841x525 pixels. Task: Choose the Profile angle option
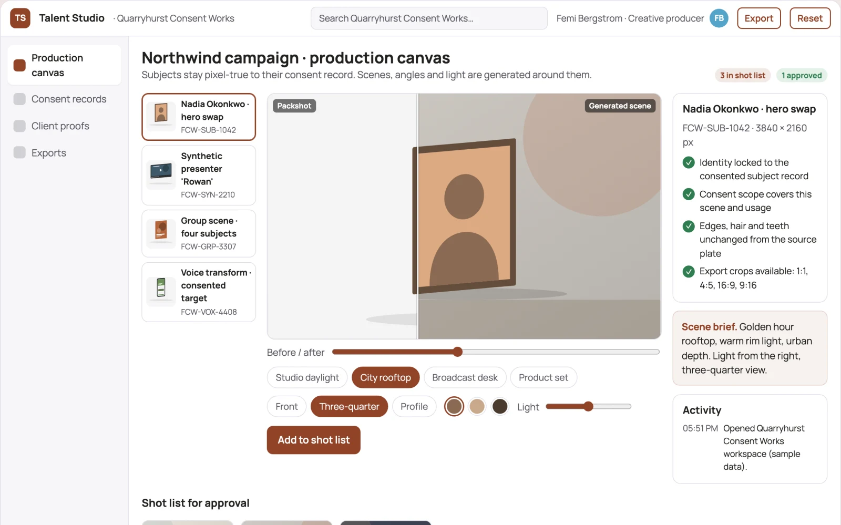pyautogui.click(x=414, y=406)
